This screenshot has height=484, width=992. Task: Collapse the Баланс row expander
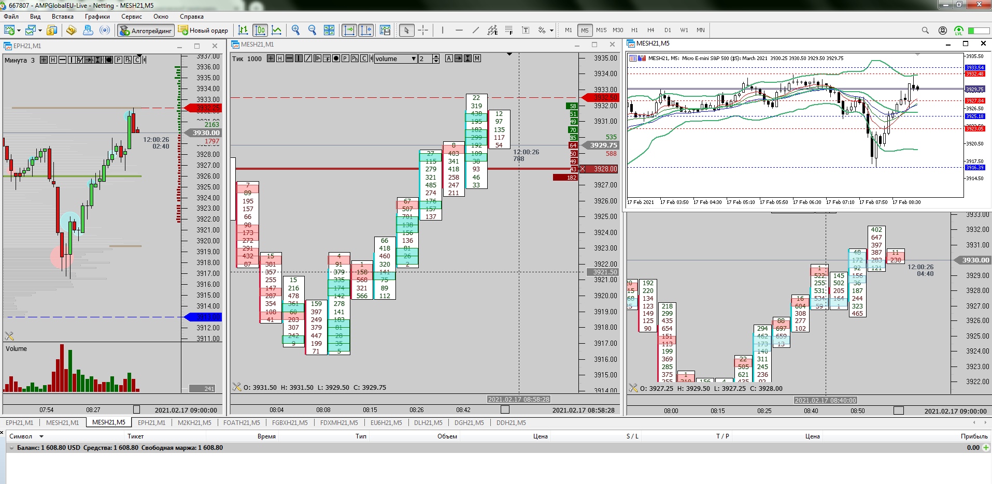(x=11, y=448)
